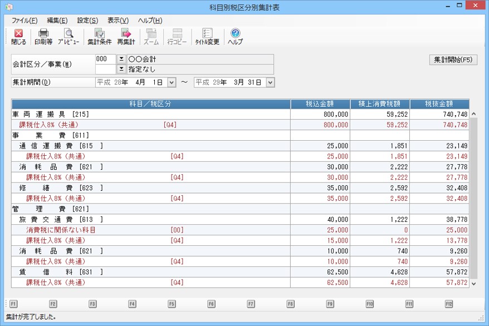Open the 表示(V) menu
Image resolution: width=489 pixels, height=326 pixels.
click(118, 21)
